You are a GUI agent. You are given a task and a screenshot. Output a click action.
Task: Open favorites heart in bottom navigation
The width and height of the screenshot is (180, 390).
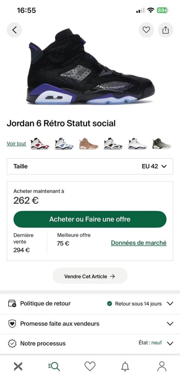pyautogui.click(x=90, y=366)
